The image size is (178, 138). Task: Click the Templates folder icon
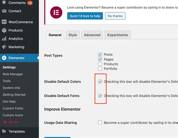click(x=4, y=131)
